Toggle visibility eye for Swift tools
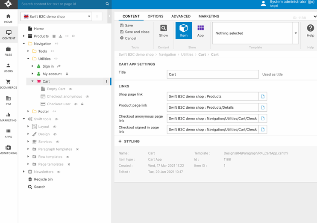 coord(56,119)
